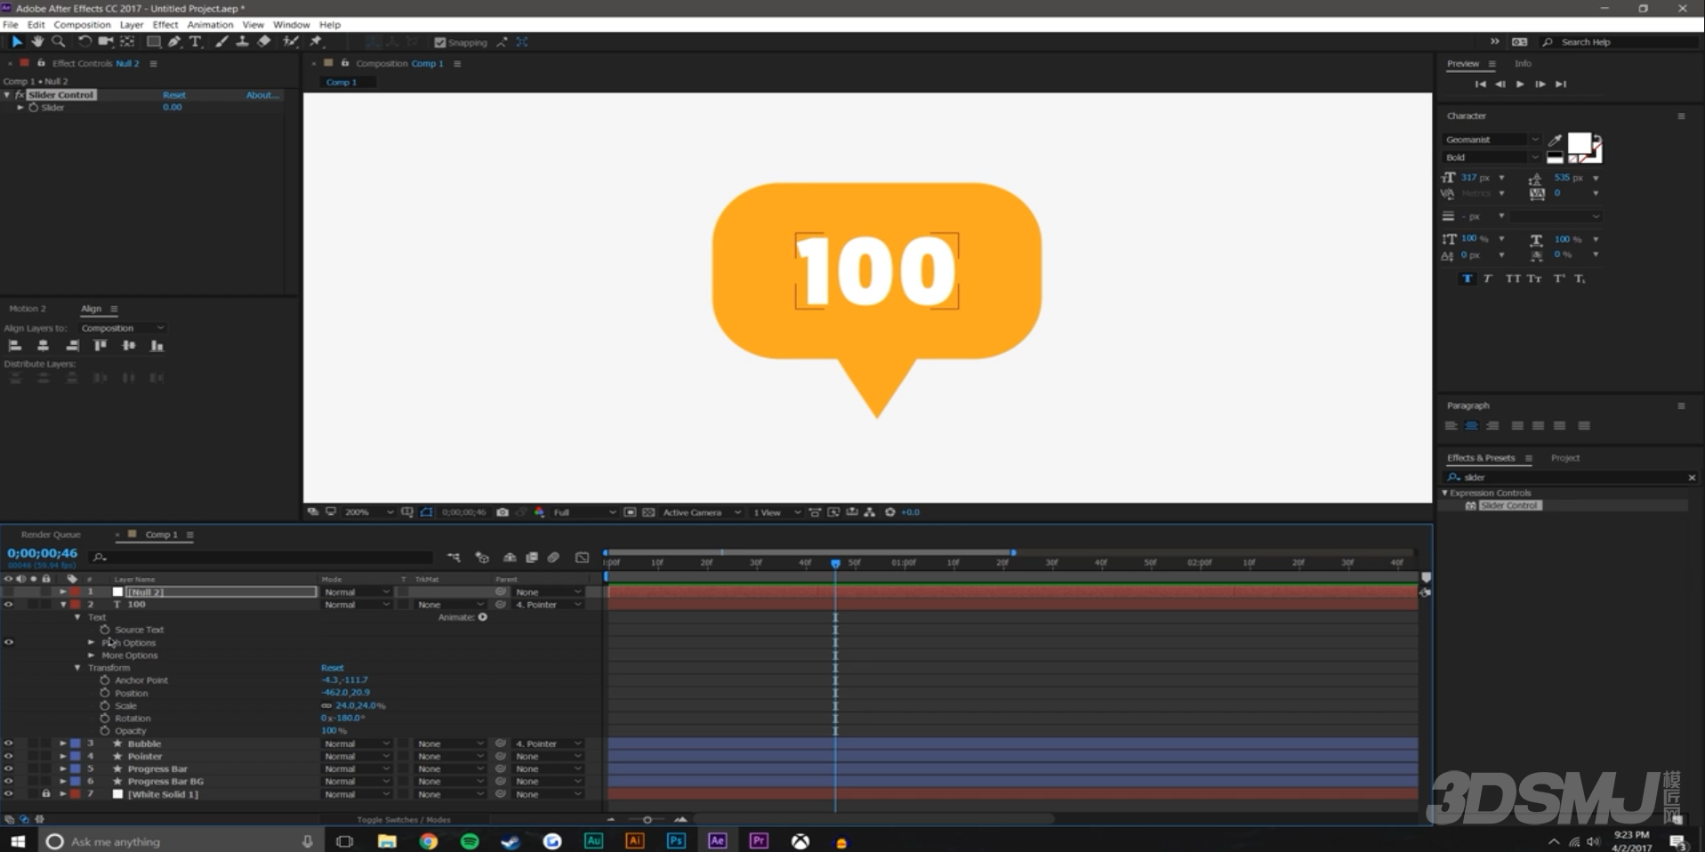Open the Parent dropdown of 100 layer

(x=548, y=605)
